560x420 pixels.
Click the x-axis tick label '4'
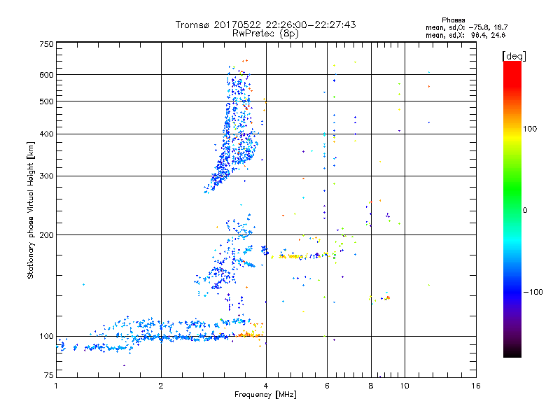click(x=266, y=386)
